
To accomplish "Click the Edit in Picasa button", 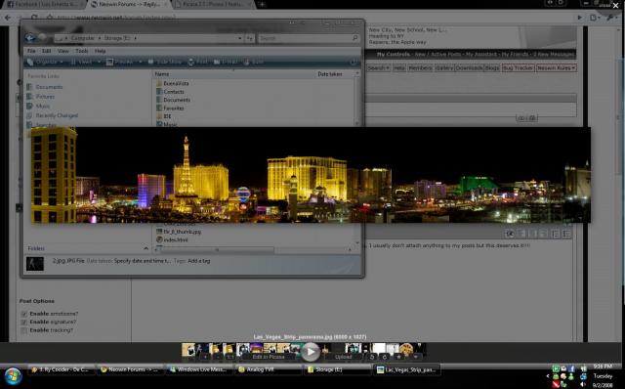I will [269, 357].
